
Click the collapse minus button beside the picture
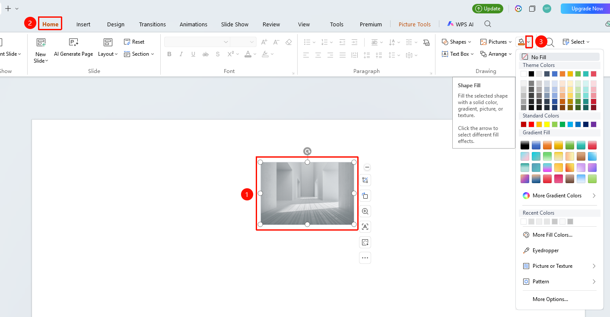click(x=367, y=167)
